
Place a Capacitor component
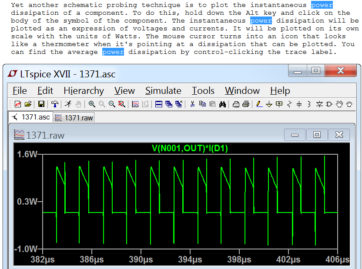click(x=299, y=104)
